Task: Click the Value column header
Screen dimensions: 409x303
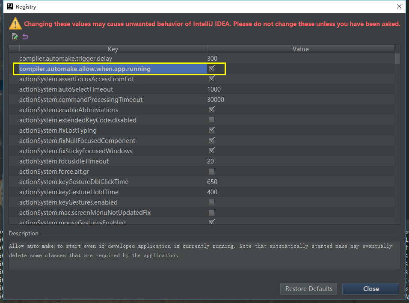Action: [x=300, y=49]
